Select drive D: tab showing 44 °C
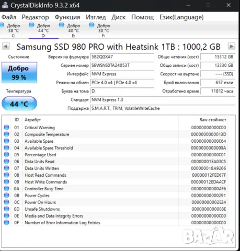The height and width of the screenshot is (251, 240). 43,30
